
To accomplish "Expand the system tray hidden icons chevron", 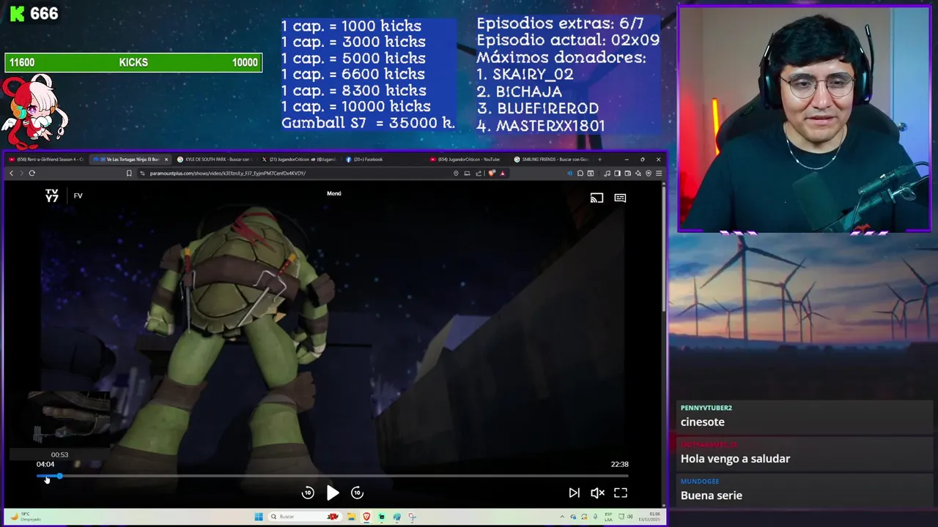I will pyautogui.click(x=562, y=517).
